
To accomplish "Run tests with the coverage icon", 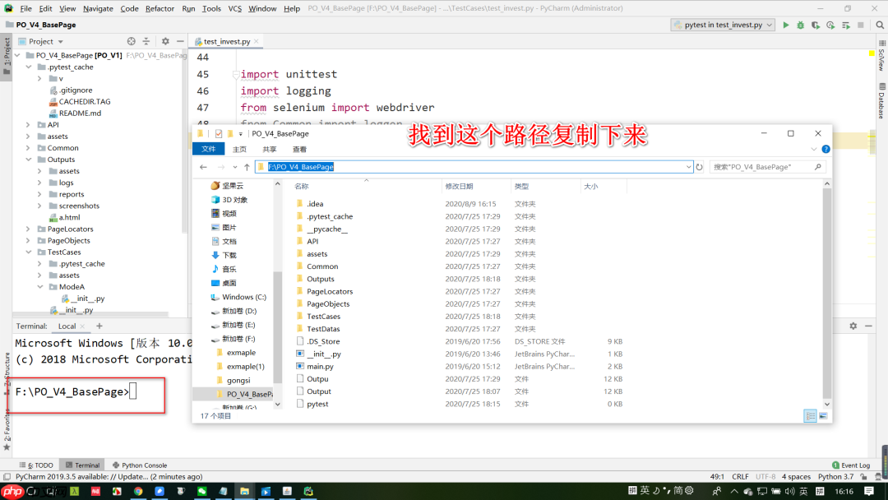I will [x=813, y=25].
